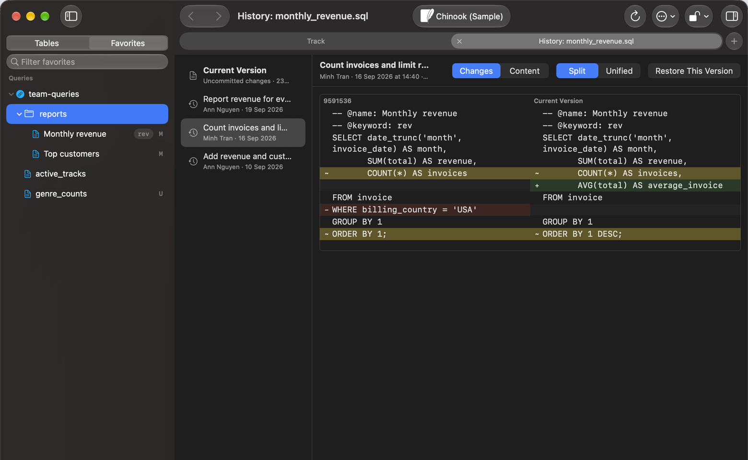The width and height of the screenshot is (748, 460).
Task: Select the 'Count invoices and li...' commit
Action: pyautogui.click(x=243, y=133)
